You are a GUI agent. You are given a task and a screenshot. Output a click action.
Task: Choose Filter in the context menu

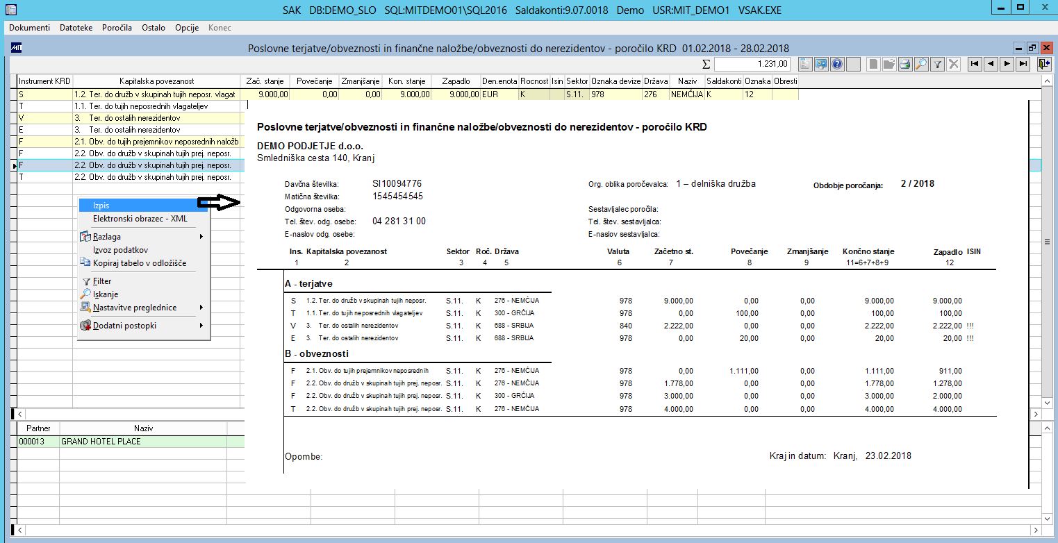pos(143,281)
